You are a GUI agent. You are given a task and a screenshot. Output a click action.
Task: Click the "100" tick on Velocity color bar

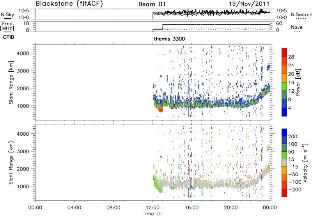click(x=293, y=144)
